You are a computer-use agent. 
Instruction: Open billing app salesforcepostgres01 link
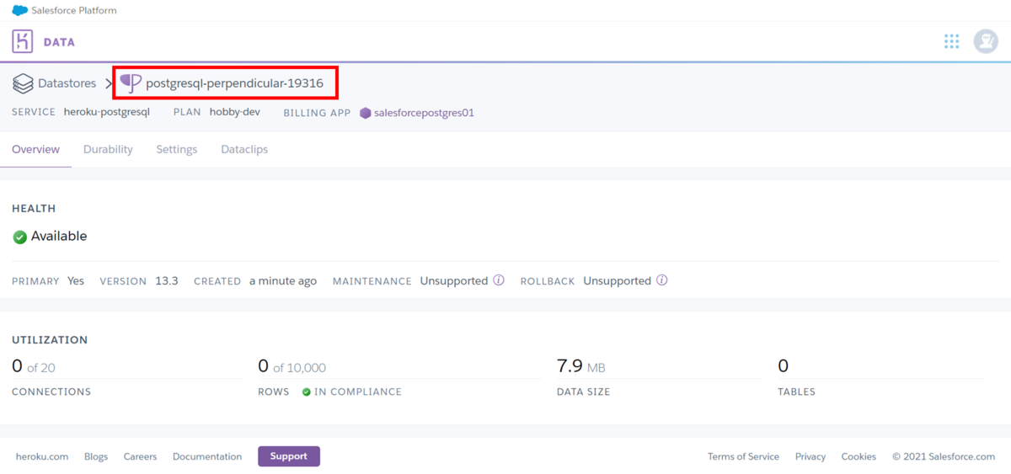(424, 112)
